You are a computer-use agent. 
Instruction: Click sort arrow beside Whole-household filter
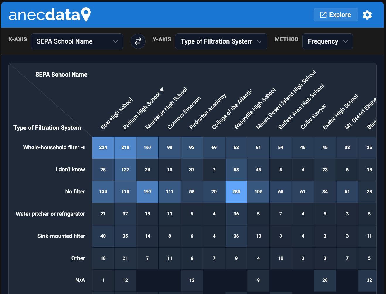coord(83,147)
